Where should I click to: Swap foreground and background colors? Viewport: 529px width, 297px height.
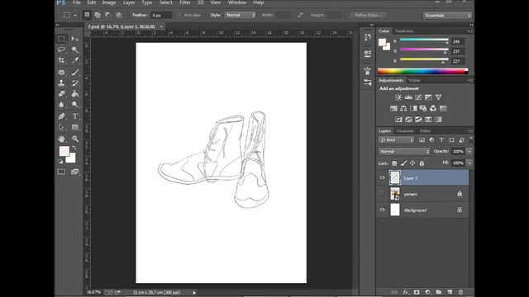click(74, 148)
